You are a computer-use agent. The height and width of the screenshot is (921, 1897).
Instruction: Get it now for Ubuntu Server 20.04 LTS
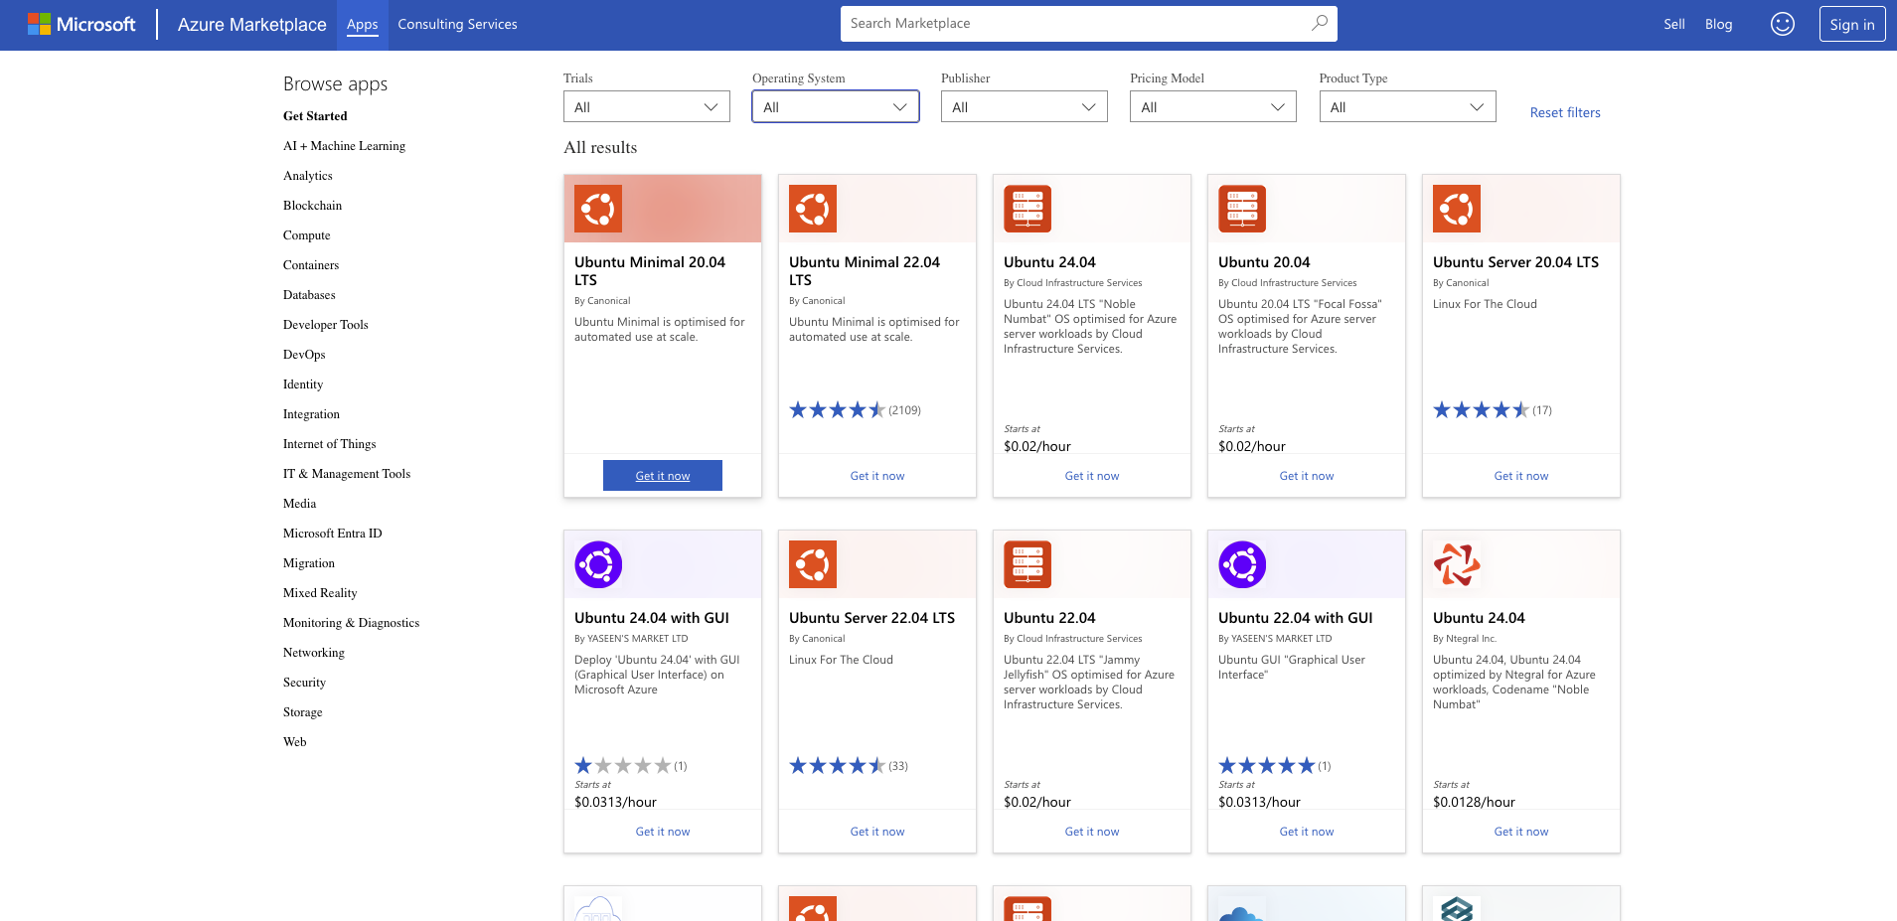coord(1521,476)
